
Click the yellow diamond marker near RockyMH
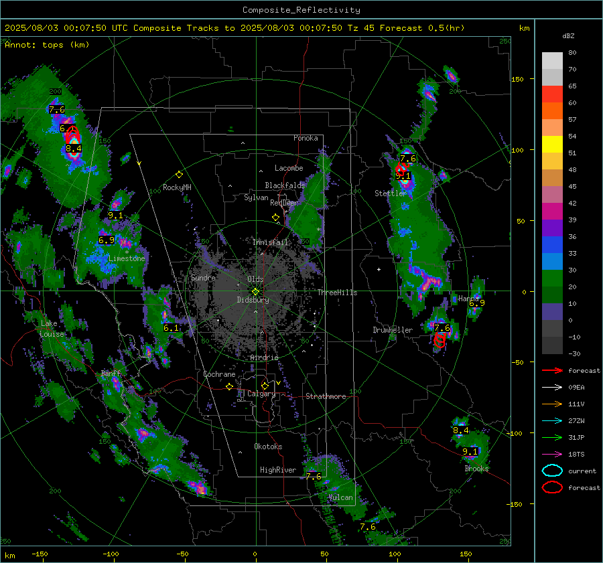(179, 175)
